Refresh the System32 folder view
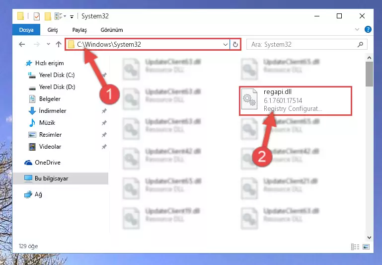The height and width of the screenshot is (265, 382). pos(235,44)
